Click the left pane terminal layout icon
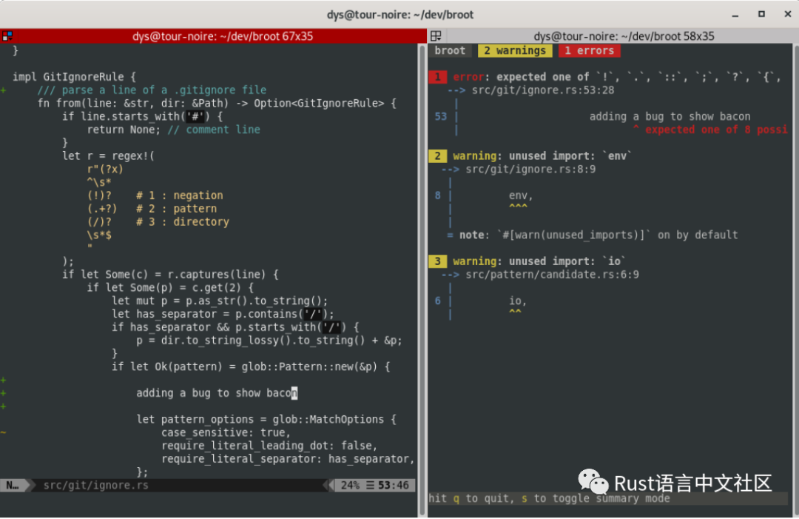The width and height of the screenshot is (799, 519). (7, 36)
